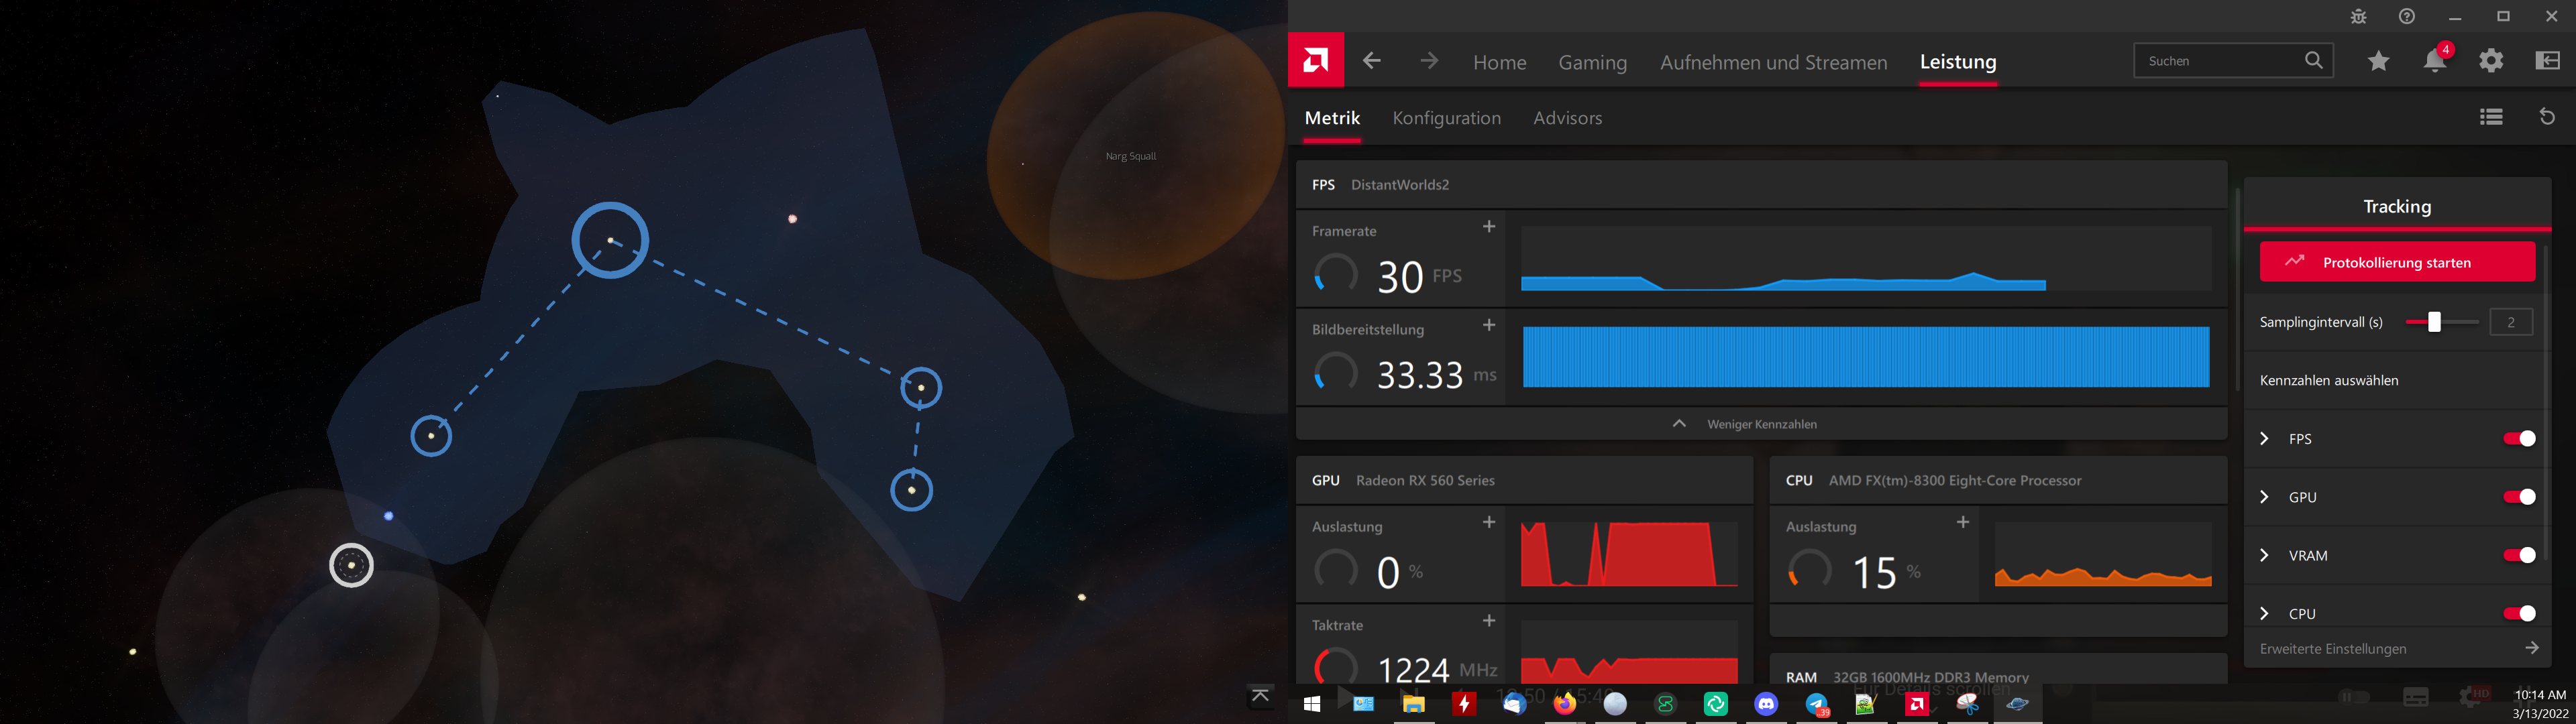Screen dimensions: 2576x724
Task: Switch metrics to list view icon
Action: [x=2491, y=117]
